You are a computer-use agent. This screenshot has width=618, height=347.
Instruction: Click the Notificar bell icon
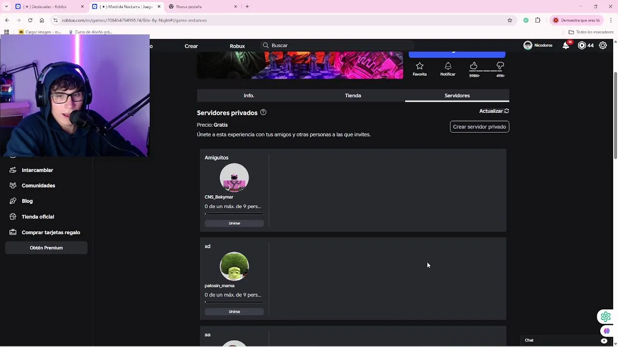448,66
